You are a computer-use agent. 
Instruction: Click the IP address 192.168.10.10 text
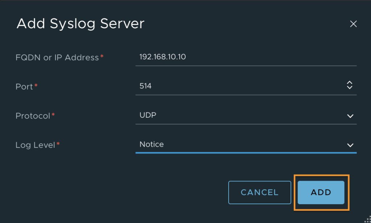click(163, 56)
